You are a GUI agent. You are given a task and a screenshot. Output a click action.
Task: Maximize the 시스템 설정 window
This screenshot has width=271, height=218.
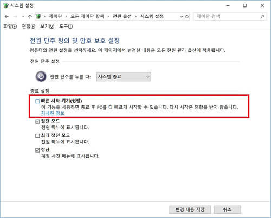click(x=244, y=5)
